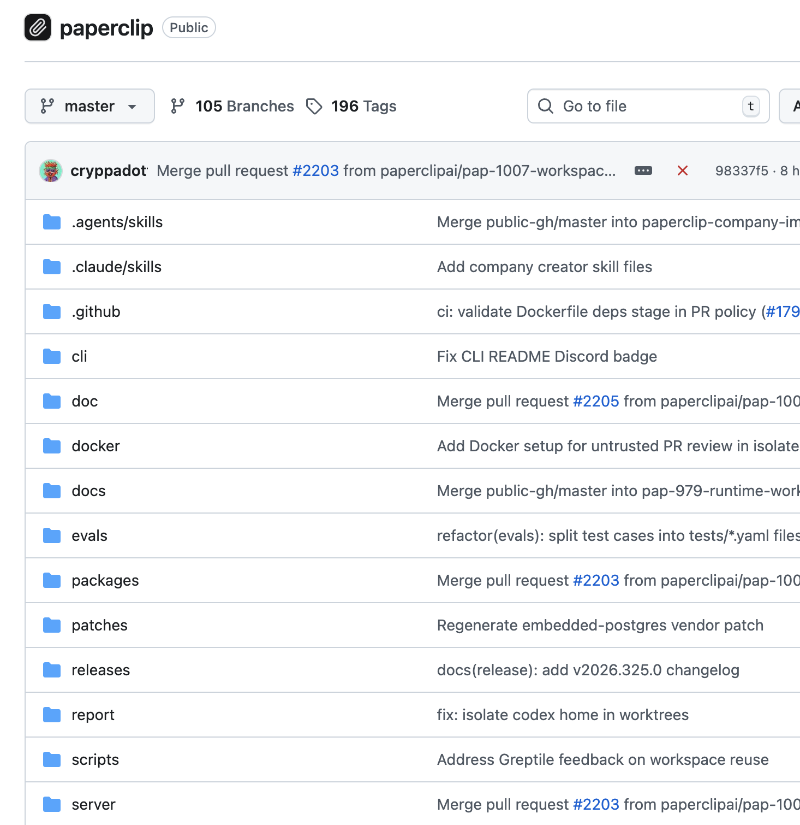This screenshot has width=800, height=825.
Task: Expand commit message details ellipsis button
Action: point(643,170)
